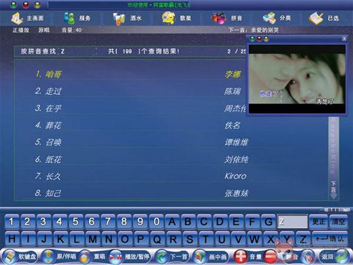The width and height of the screenshot is (353, 265).
Task: Click the 音量:40 volume status text
Action: 72,30
